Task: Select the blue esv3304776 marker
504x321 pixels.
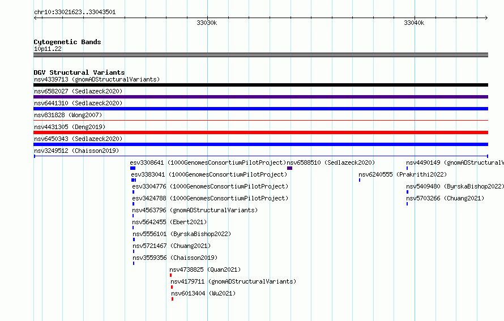Action: click(134, 192)
